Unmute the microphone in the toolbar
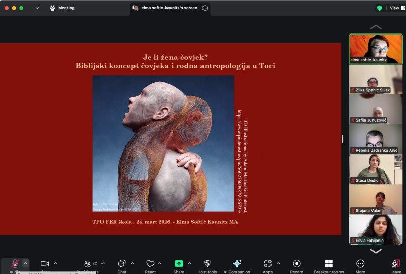The width and height of the screenshot is (406, 274). [x=15, y=264]
